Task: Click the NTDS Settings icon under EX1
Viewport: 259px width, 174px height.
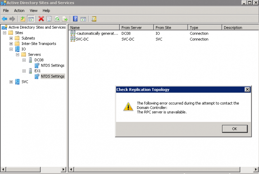Action: [37, 76]
